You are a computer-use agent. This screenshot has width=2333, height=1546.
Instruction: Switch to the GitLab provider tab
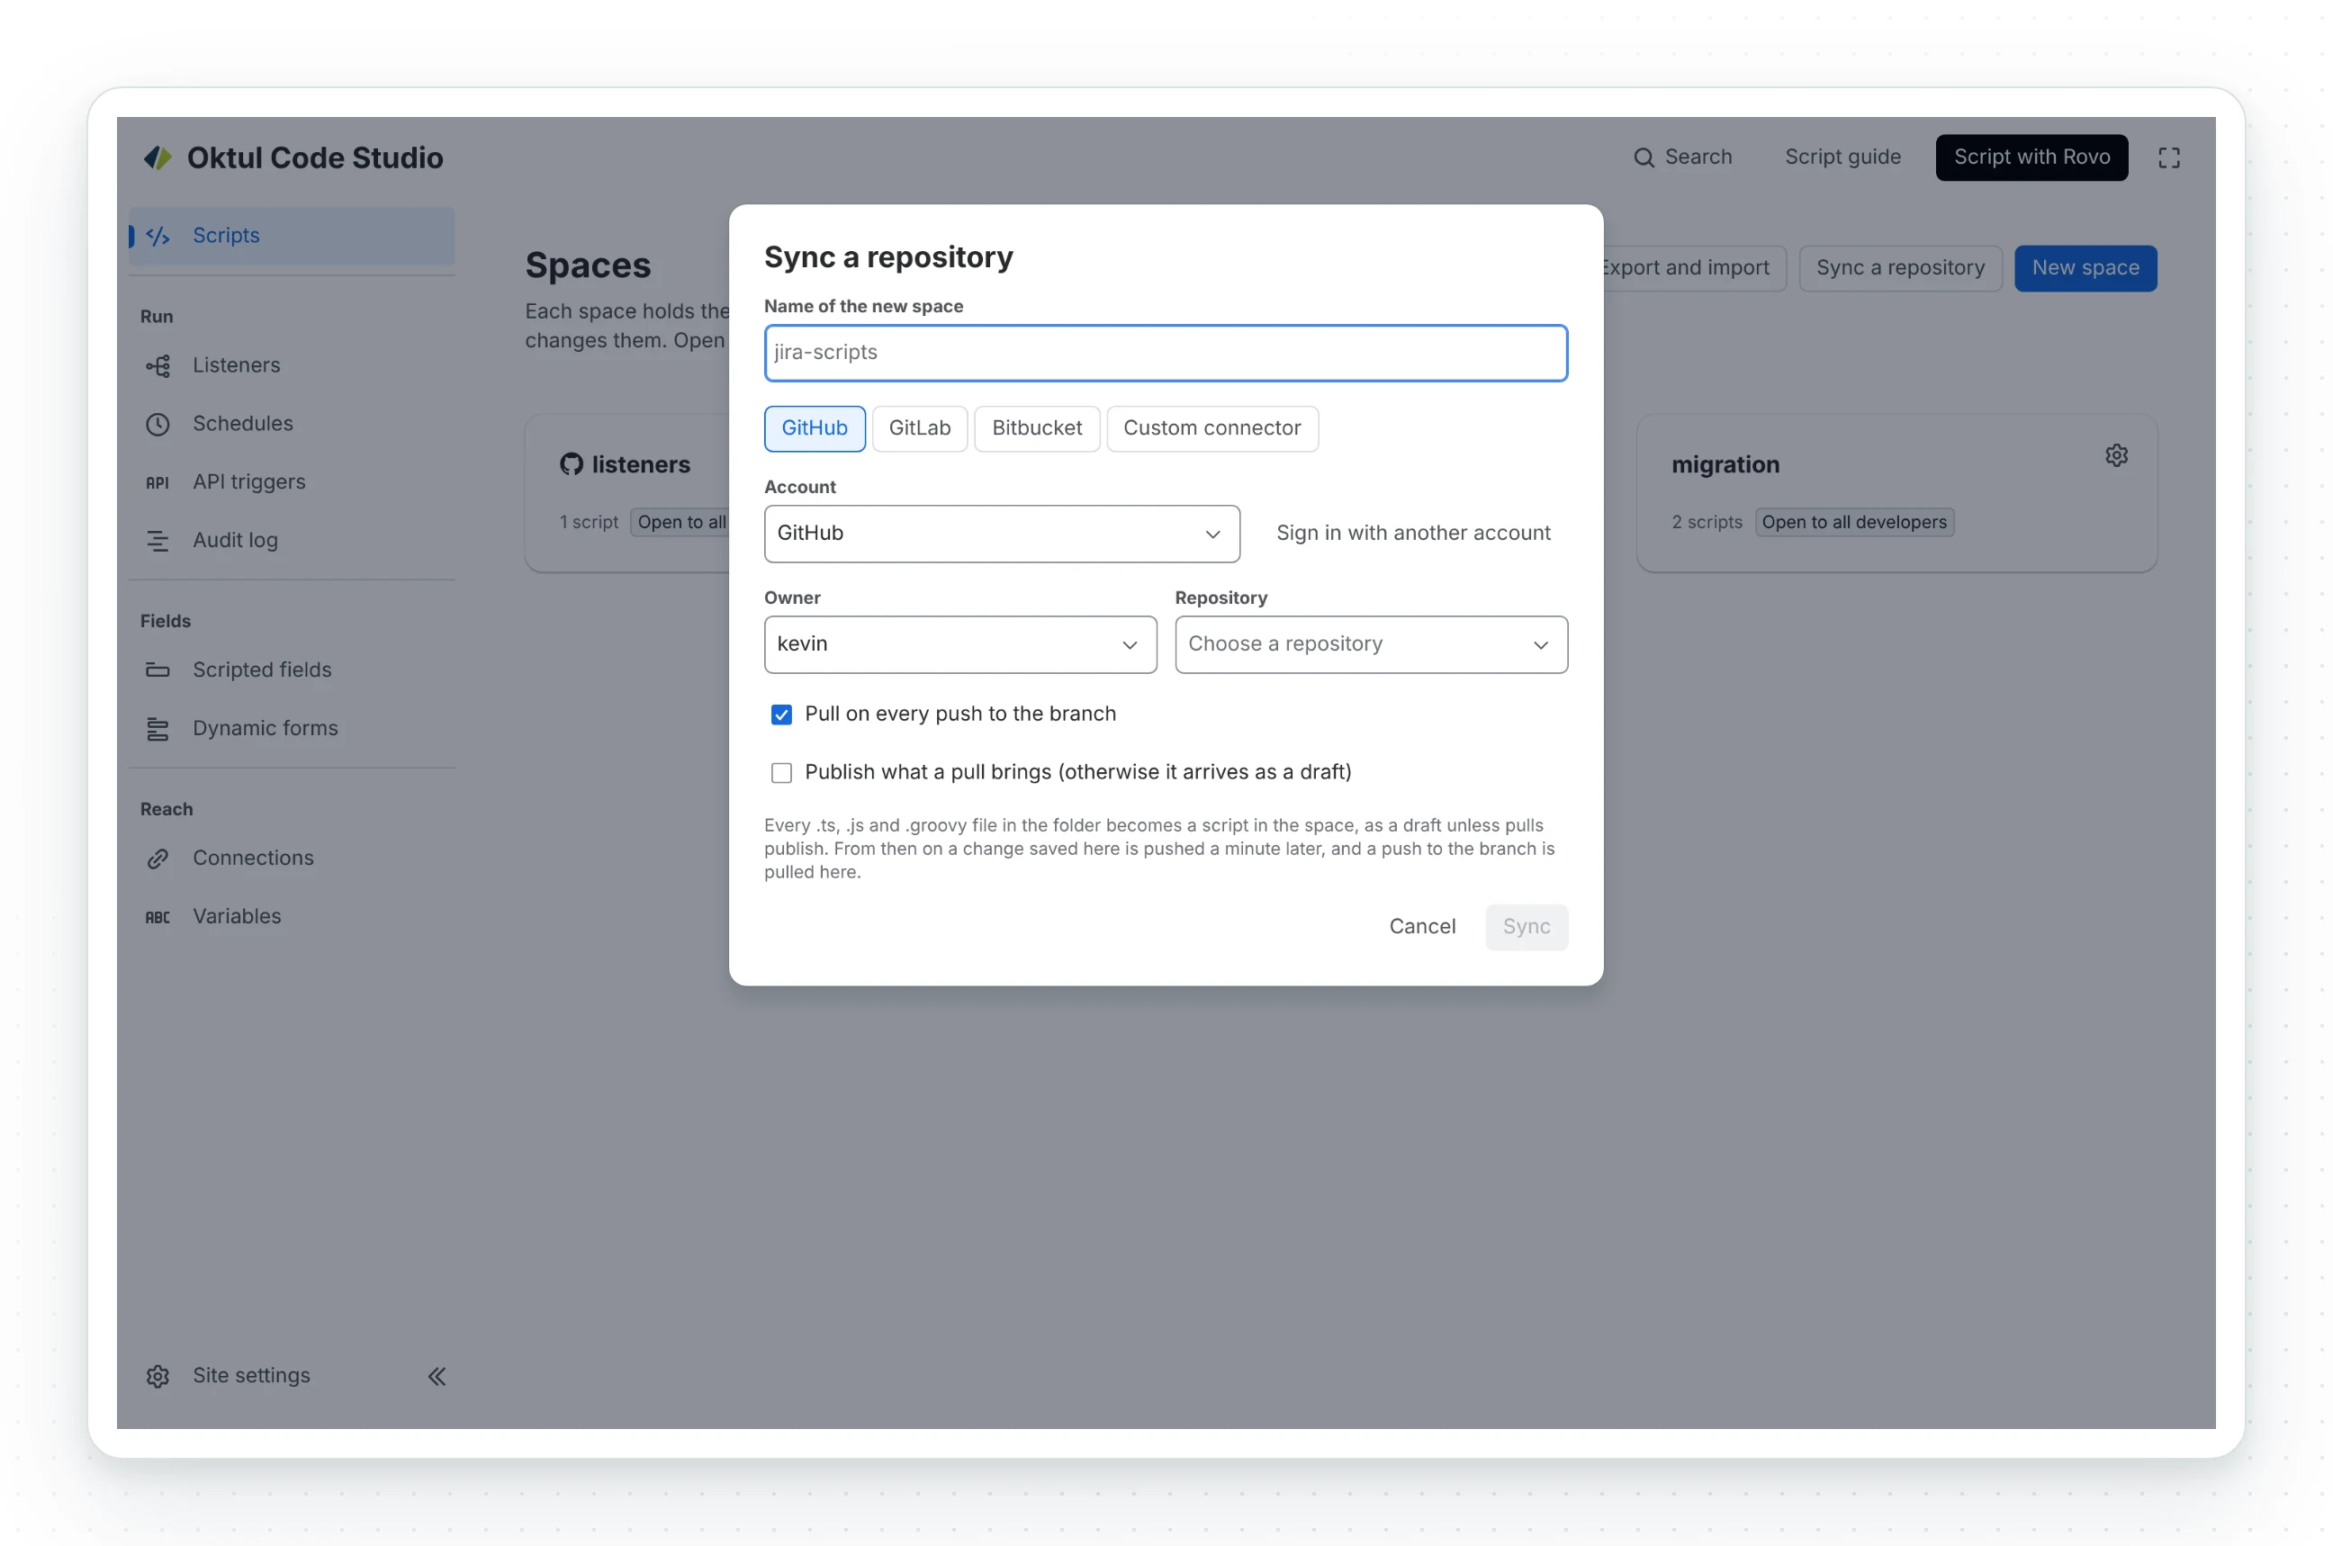[920, 429]
